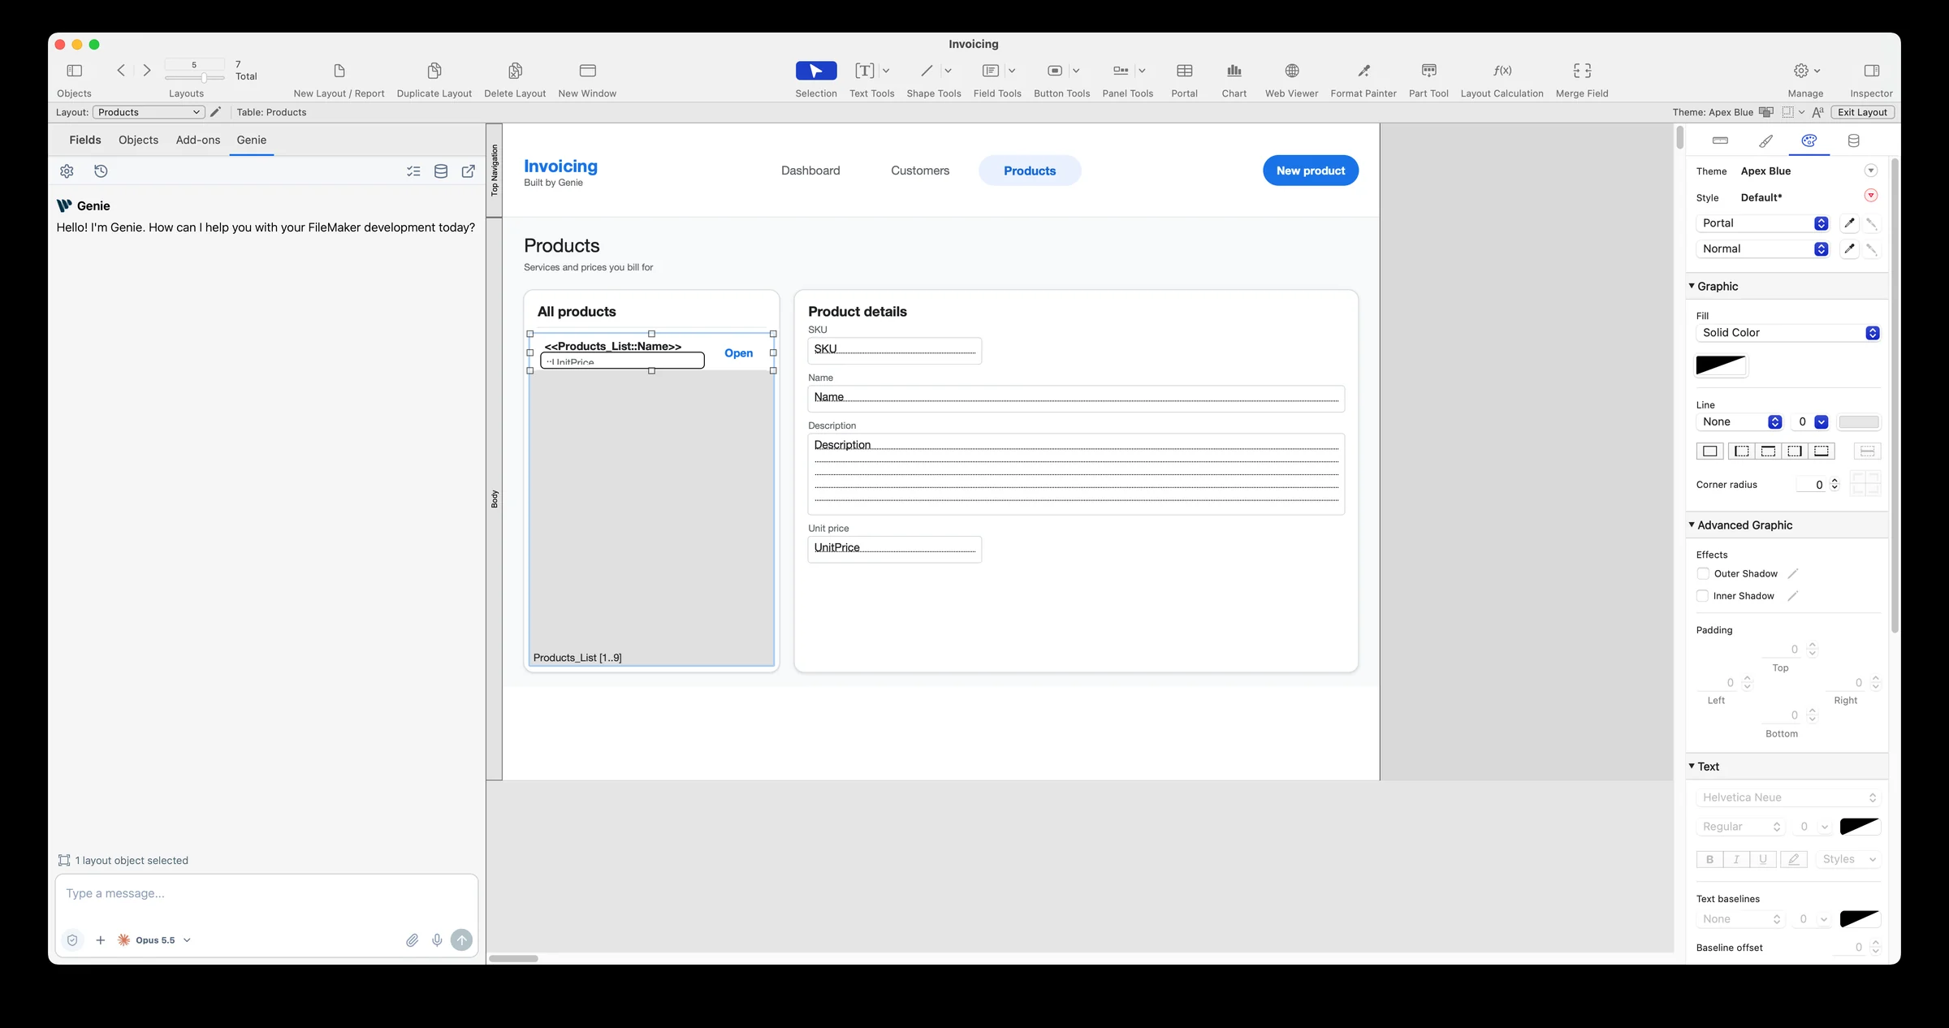Image resolution: width=1949 pixels, height=1028 pixels.
Task: Collapse the Advanced Graphic section
Action: pos(1692,525)
